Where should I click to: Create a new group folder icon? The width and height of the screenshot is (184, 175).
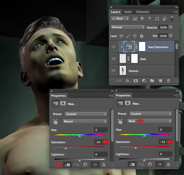pos(152,80)
